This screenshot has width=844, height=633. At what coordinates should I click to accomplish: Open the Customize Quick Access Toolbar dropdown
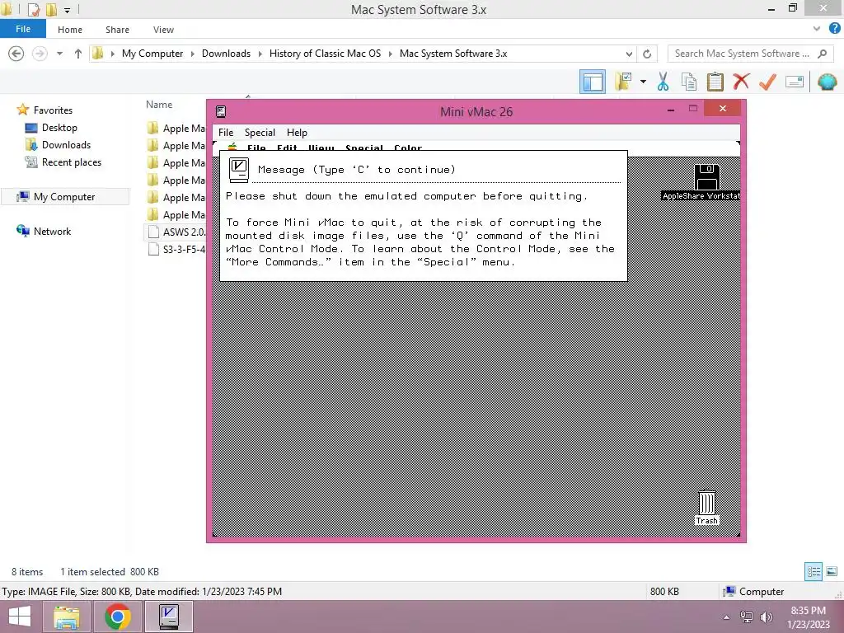pyautogui.click(x=68, y=10)
